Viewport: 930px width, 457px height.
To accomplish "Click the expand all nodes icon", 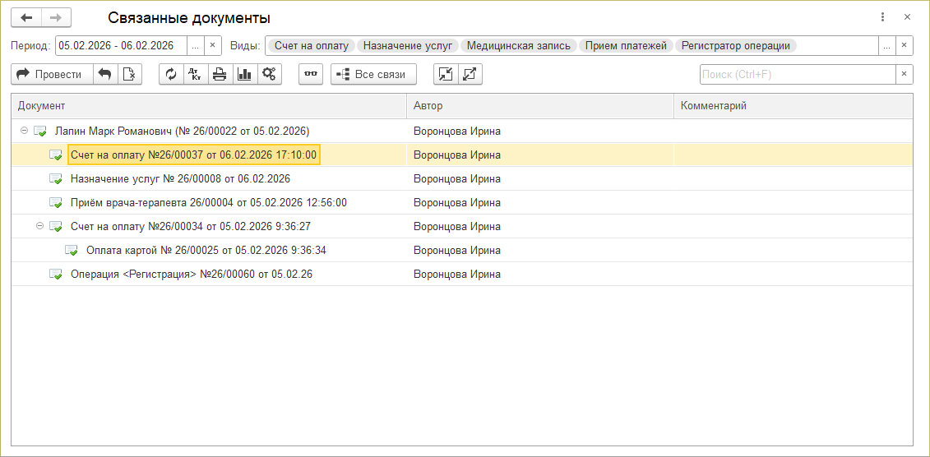I will pyautogui.click(x=470, y=74).
